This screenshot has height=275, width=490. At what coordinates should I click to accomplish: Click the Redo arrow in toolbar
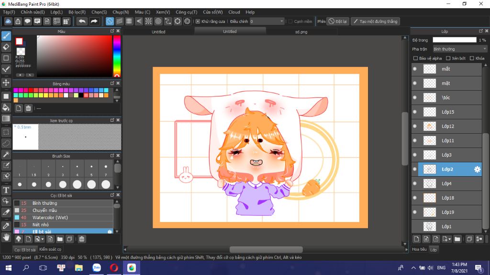click(x=94, y=21)
